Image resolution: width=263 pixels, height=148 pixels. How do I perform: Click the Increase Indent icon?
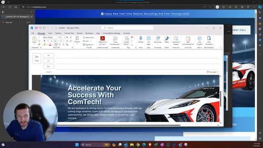coord(71,41)
